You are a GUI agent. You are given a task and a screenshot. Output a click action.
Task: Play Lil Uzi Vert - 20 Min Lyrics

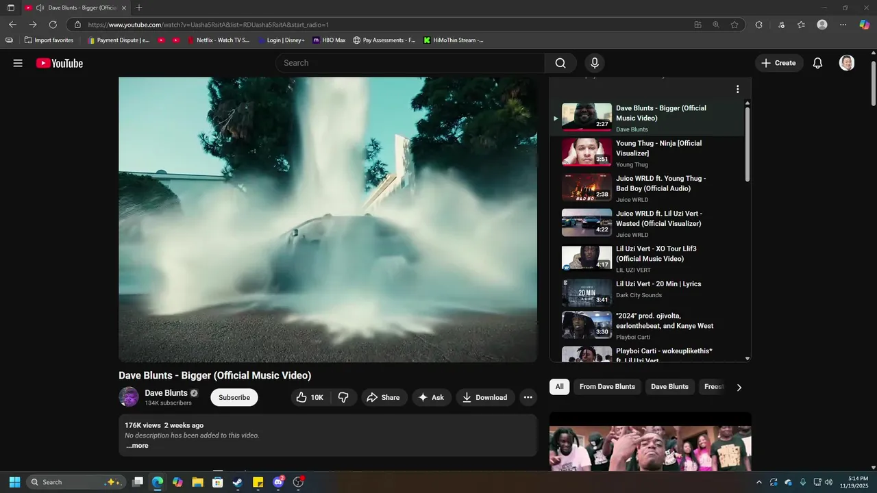pyautogui.click(x=647, y=294)
